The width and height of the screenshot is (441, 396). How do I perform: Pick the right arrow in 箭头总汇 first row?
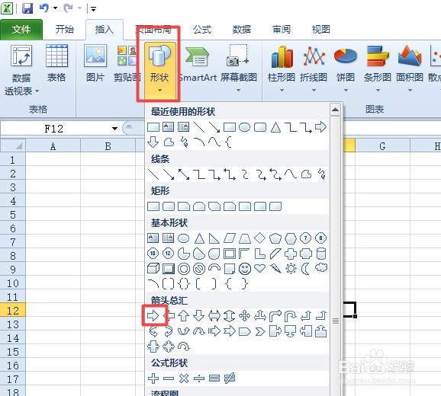(153, 316)
